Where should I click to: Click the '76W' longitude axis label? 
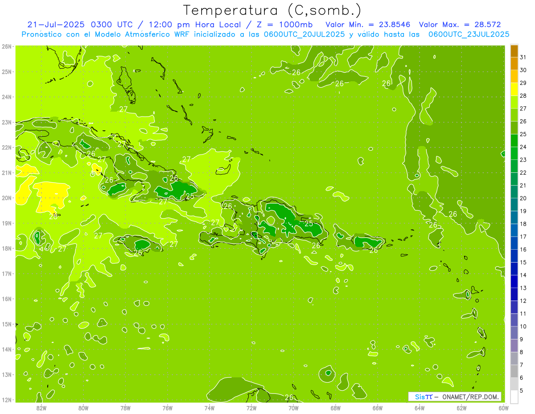[x=168, y=408]
